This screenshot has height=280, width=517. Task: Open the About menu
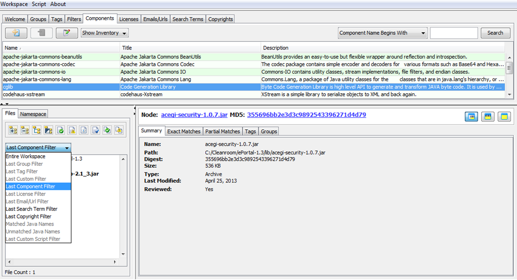pos(58,4)
